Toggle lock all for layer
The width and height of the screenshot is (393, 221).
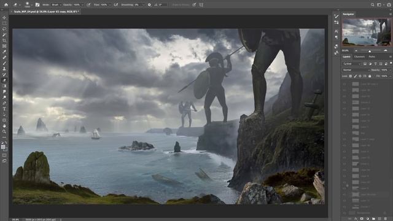(x=370, y=76)
